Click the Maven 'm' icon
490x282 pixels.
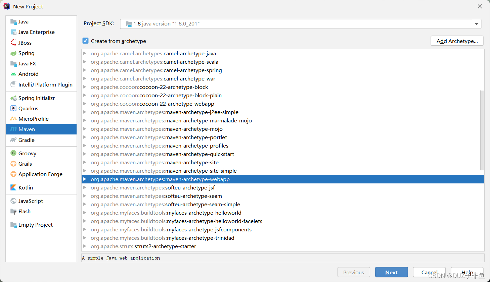pyautogui.click(x=13, y=129)
